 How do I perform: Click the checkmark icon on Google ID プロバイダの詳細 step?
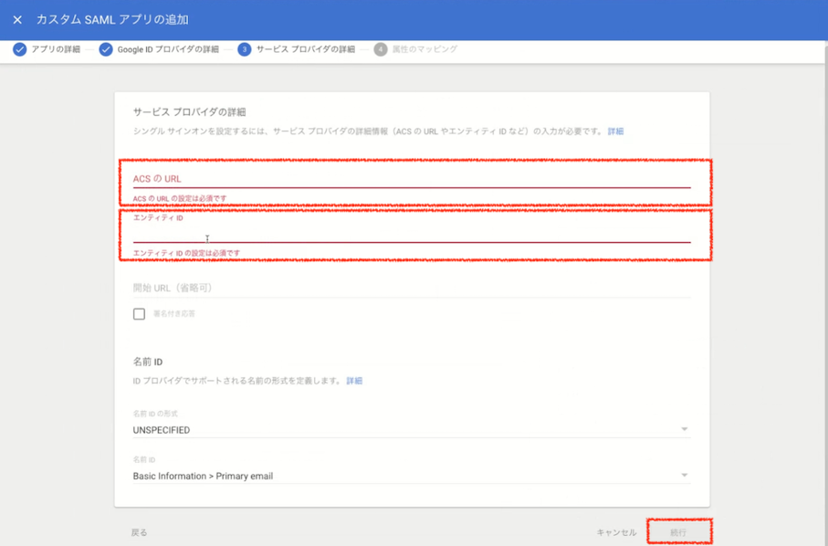tap(104, 50)
